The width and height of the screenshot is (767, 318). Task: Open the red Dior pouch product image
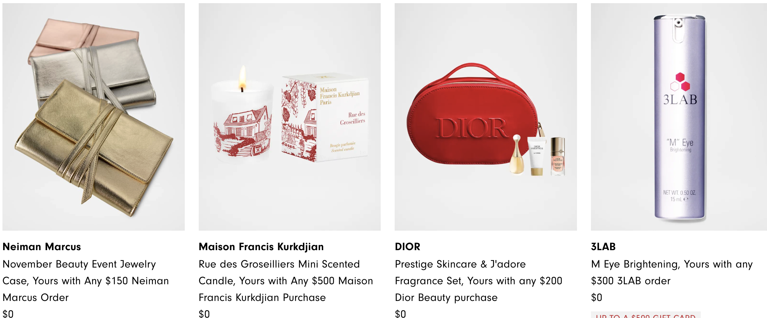pyautogui.click(x=486, y=117)
